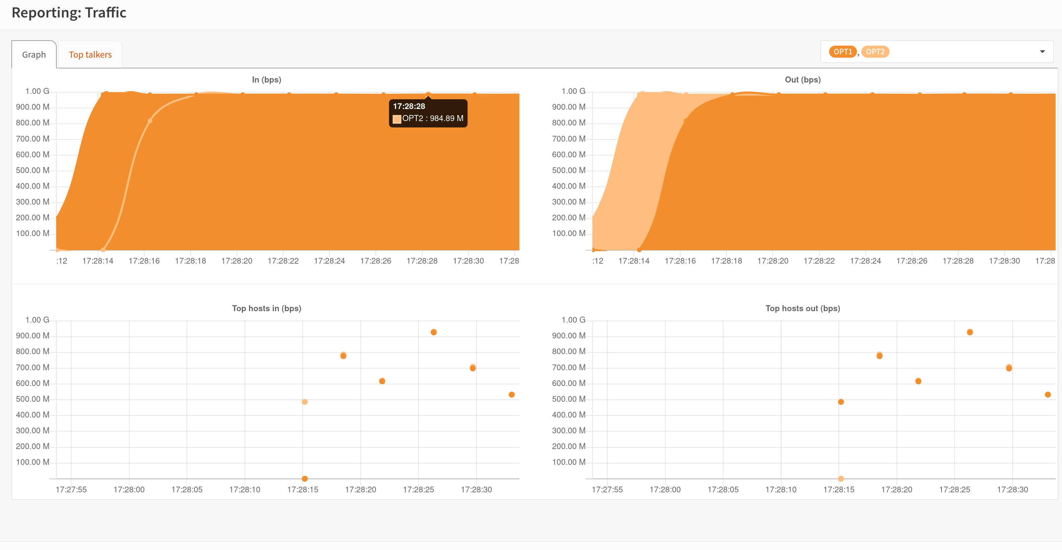Click the 17:28:30 label on Top hosts out axis
The height and width of the screenshot is (550, 1062).
coord(1012,489)
